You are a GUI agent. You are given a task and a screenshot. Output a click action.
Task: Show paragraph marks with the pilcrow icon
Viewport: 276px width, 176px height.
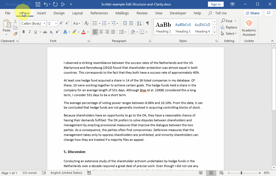pyautogui.click(x=147, y=24)
